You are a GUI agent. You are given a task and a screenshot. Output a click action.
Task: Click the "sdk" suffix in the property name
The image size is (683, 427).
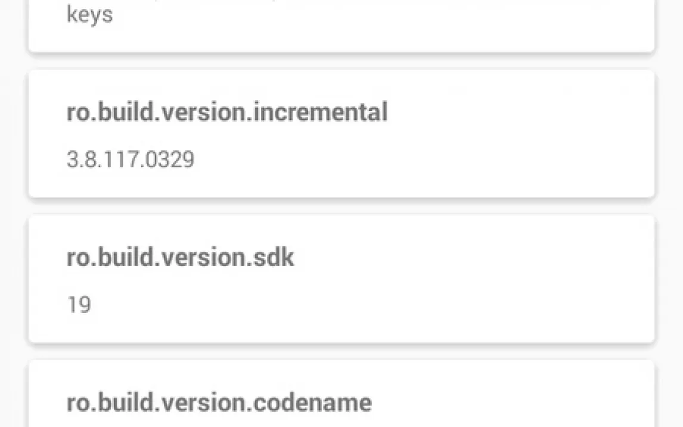point(273,258)
